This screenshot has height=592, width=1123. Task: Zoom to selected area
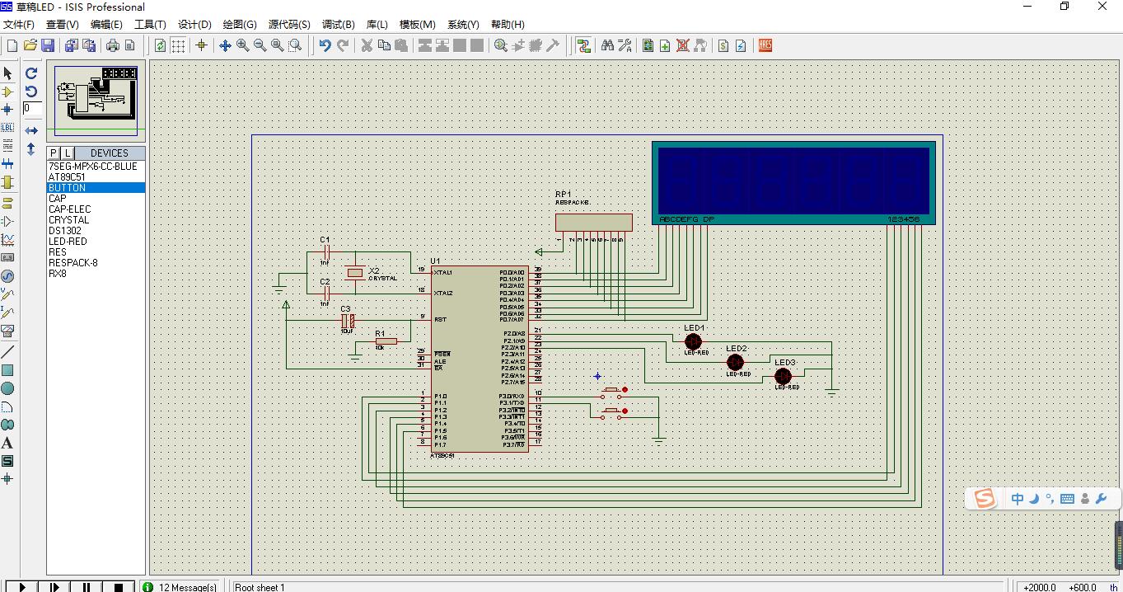point(295,45)
